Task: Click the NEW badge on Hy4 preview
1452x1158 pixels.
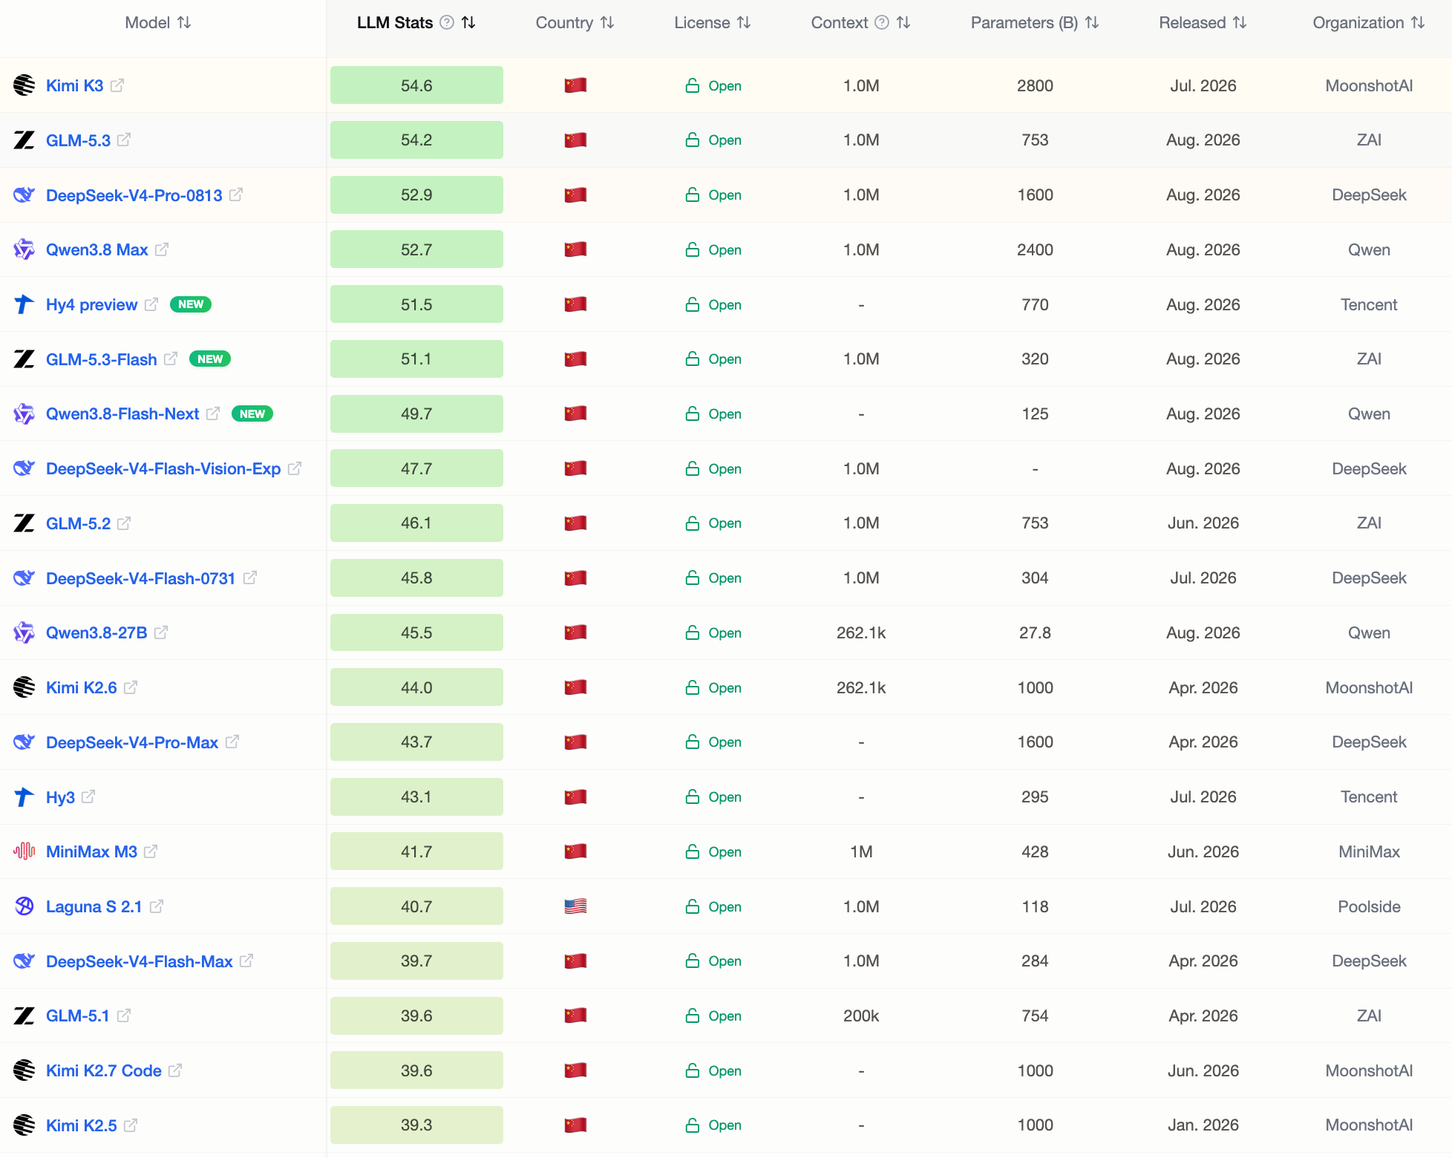Action: point(191,304)
